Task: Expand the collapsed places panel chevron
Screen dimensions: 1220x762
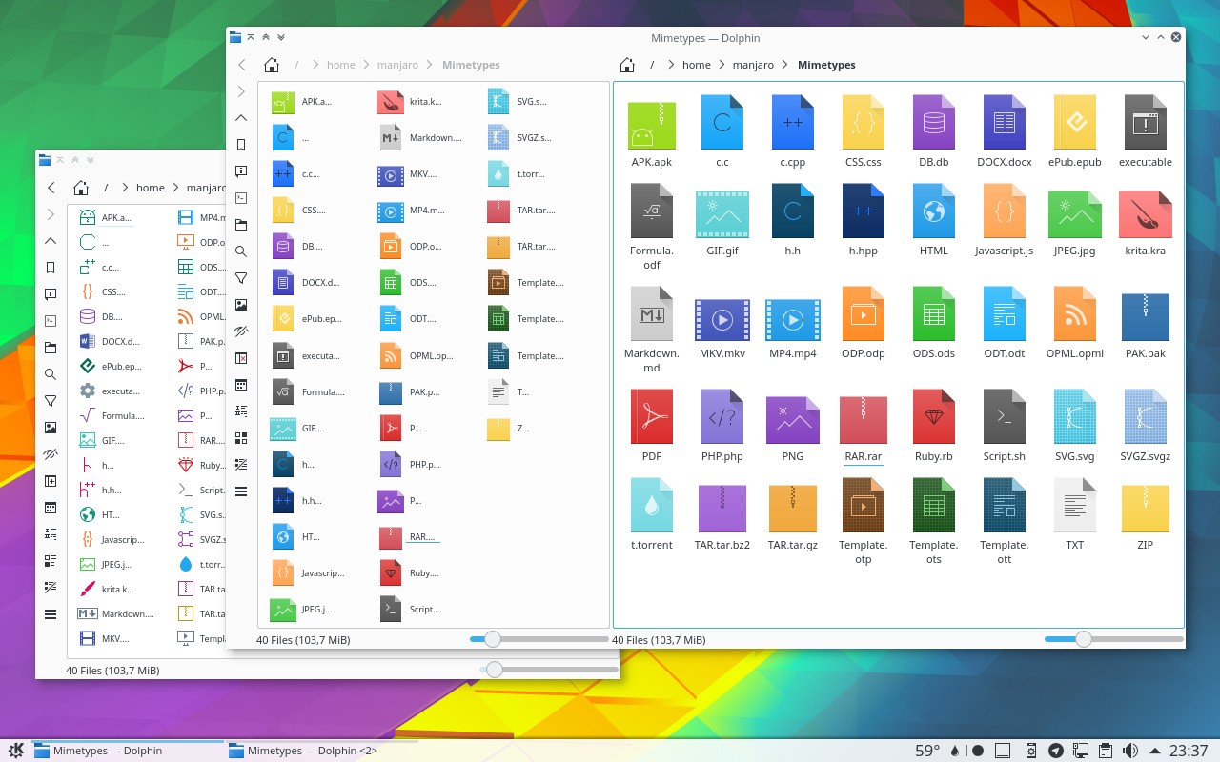Action: click(241, 92)
